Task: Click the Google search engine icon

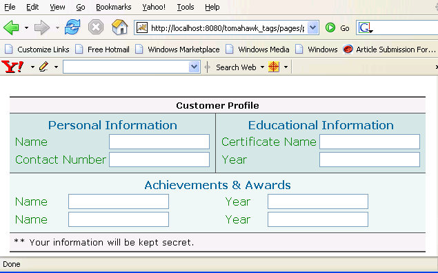Action: (365, 28)
